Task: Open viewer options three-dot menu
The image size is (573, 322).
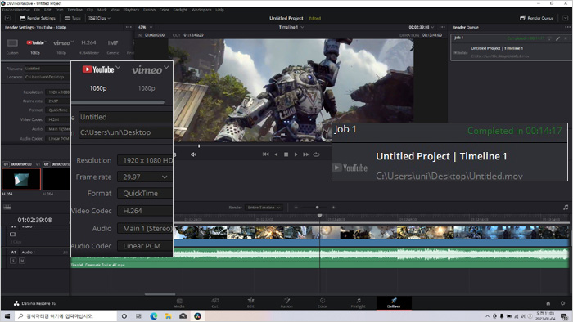Action: pyautogui.click(x=442, y=27)
